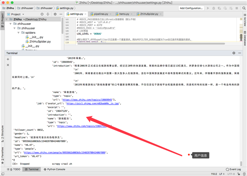
Task: Close the ZhiHuSpider.py editor tab
Action: 161,14
